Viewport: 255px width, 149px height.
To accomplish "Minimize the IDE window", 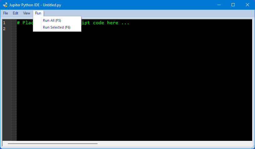I will pos(219,5).
